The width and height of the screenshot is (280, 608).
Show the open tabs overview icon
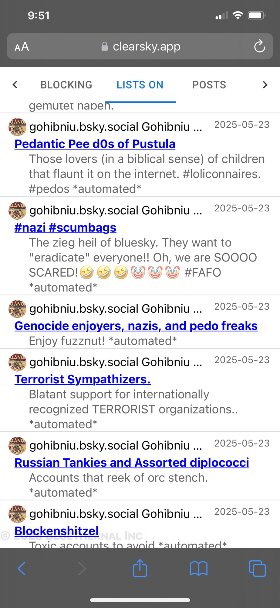pyautogui.click(x=257, y=568)
